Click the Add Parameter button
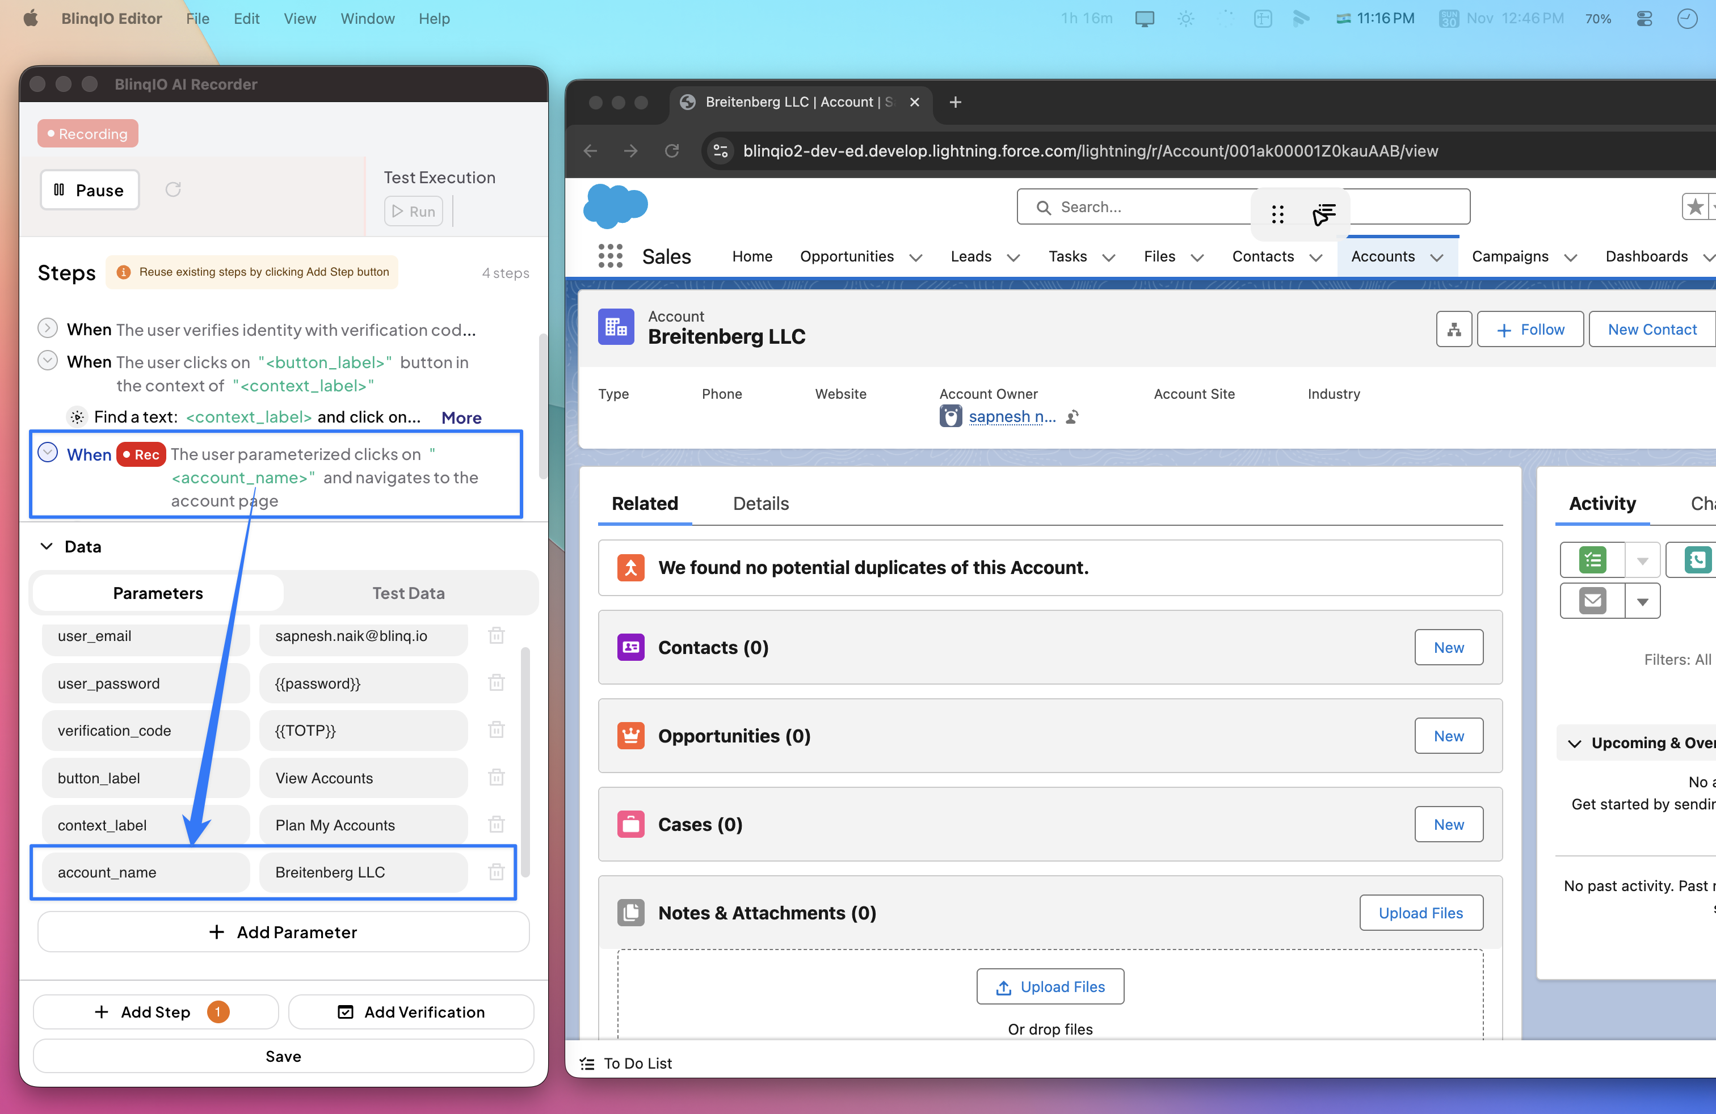The height and width of the screenshot is (1114, 1716). (283, 932)
